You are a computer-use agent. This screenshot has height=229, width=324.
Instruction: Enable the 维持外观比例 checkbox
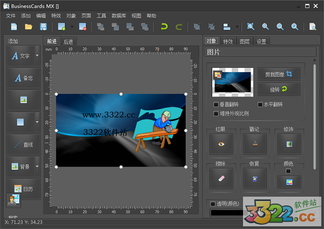[x=215, y=113]
